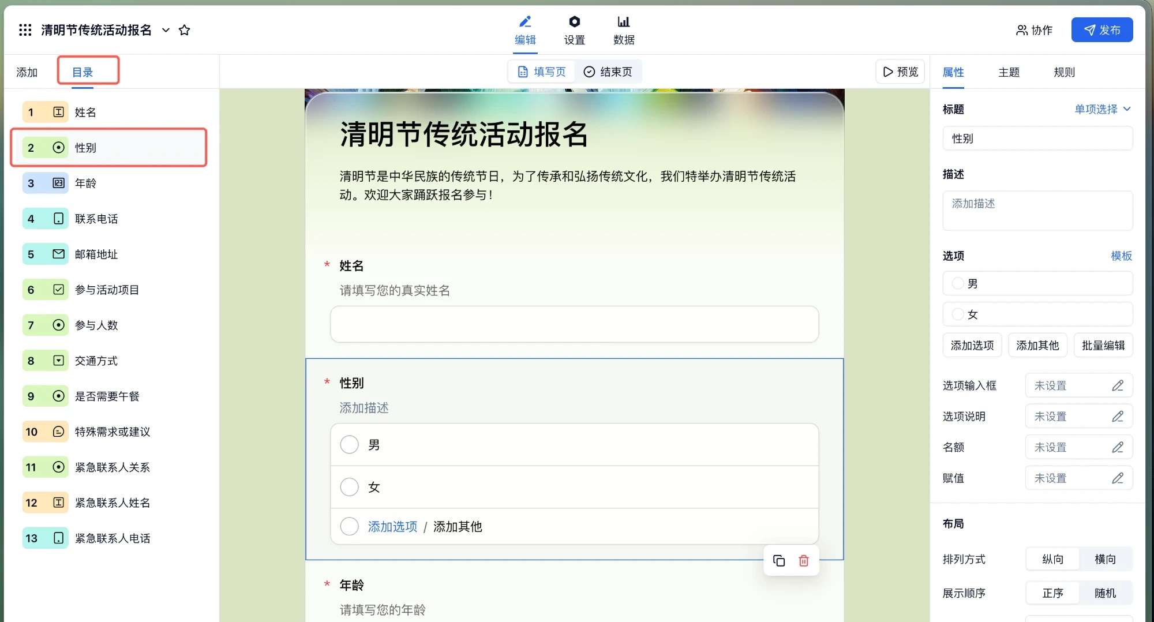Click radio icon for 是否需要午餐 item
The height and width of the screenshot is (622, 1154).
click(58, 396)
